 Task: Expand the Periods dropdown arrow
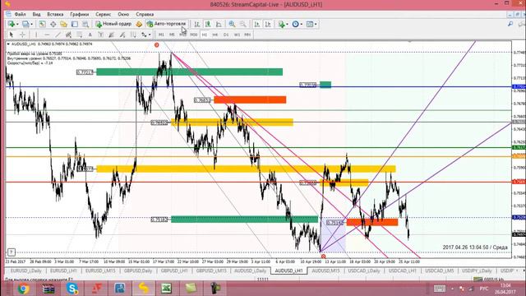[302, 24]
